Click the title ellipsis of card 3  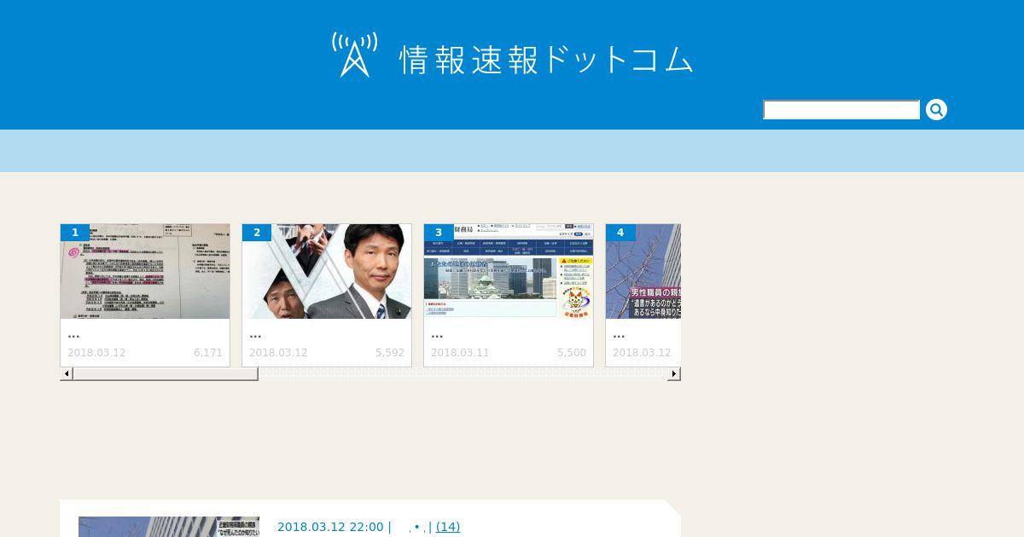437,334
